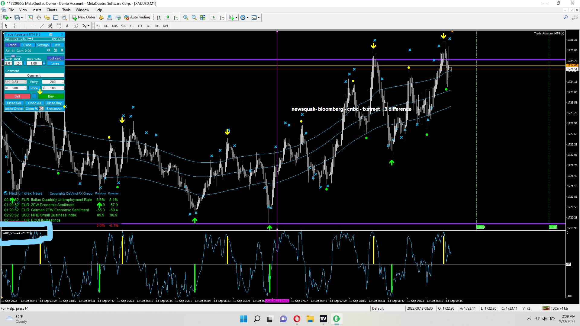
Task: Draw a trendline with the line tool
Action: [42, 26]
